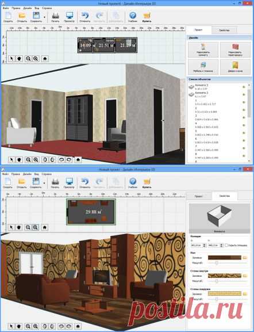Toggle visibility of Комната 3 in the object list
Viewport: 254px width, 332px height.
coord(244,94)
